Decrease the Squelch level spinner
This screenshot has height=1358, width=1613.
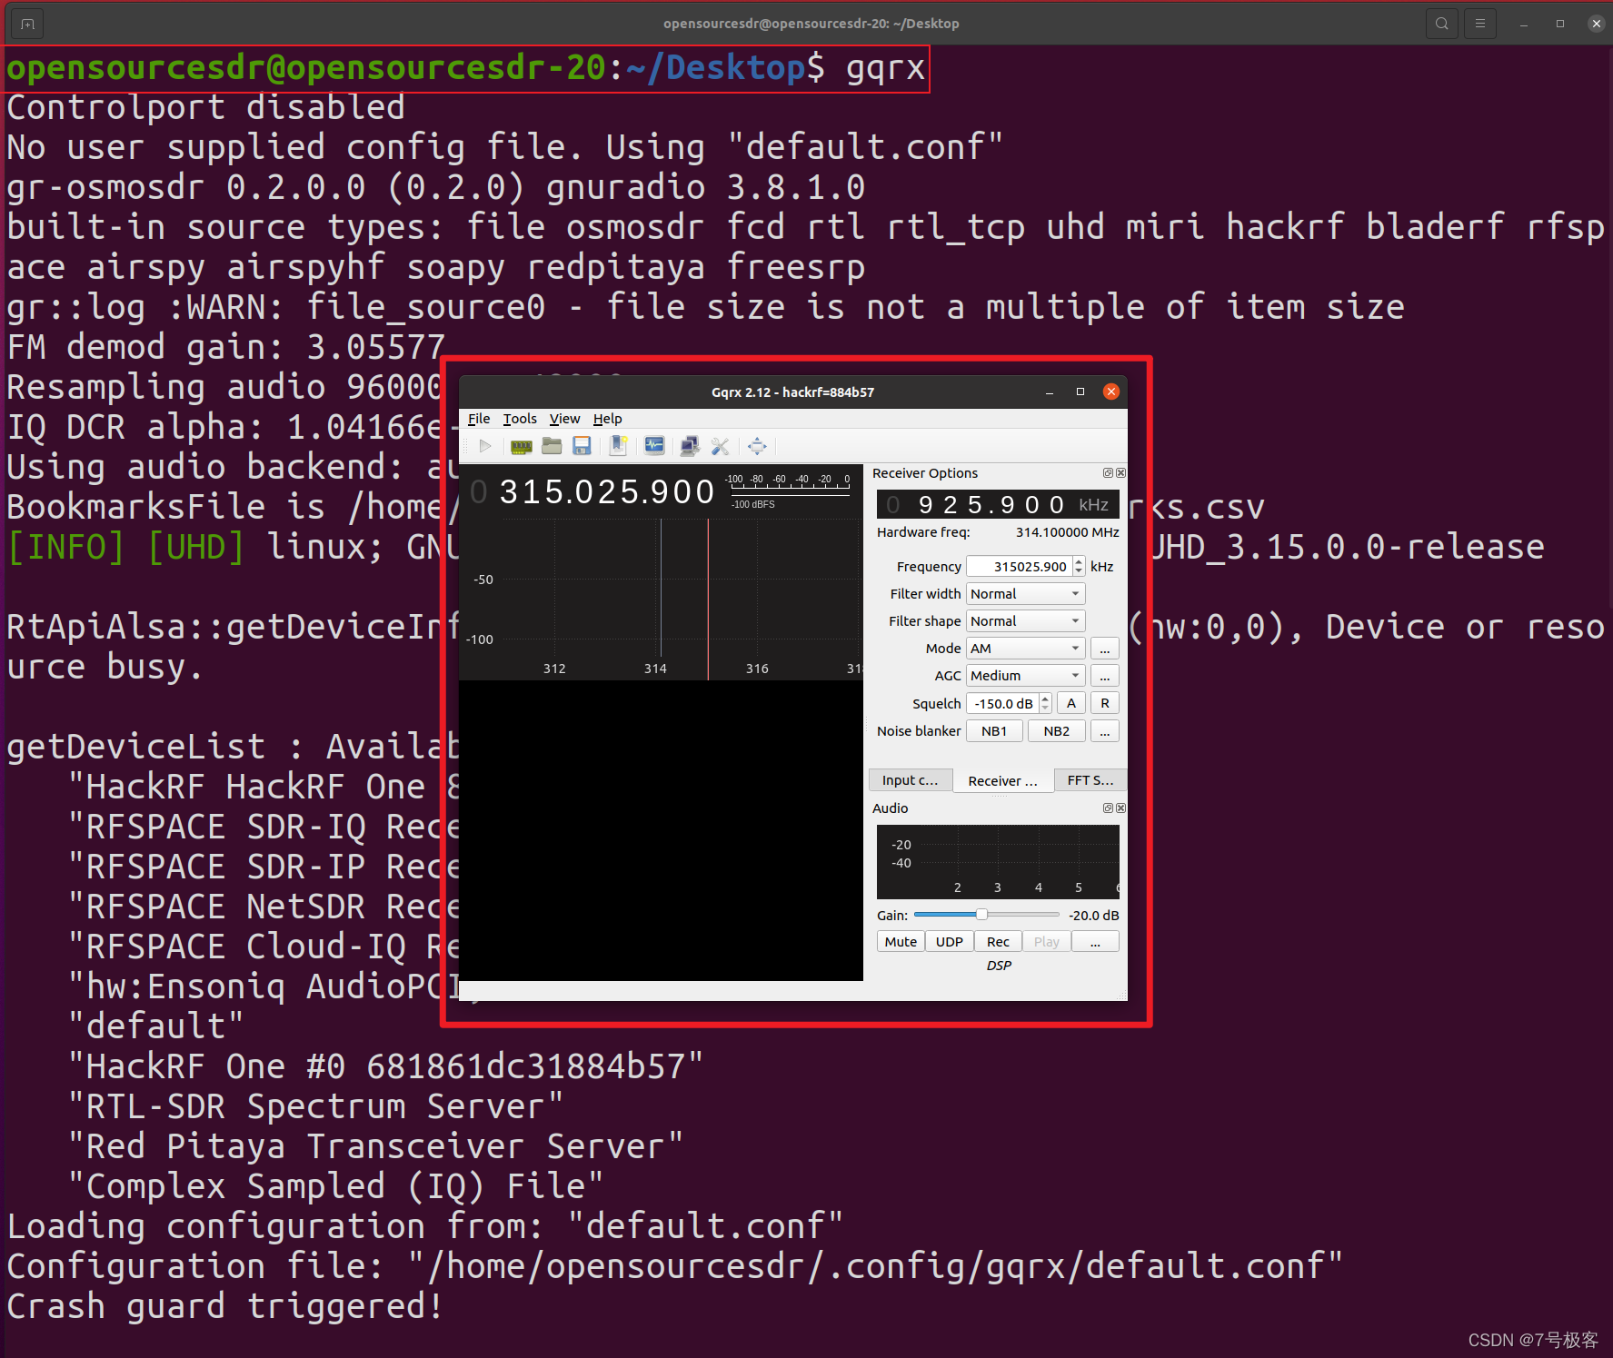1045,709
